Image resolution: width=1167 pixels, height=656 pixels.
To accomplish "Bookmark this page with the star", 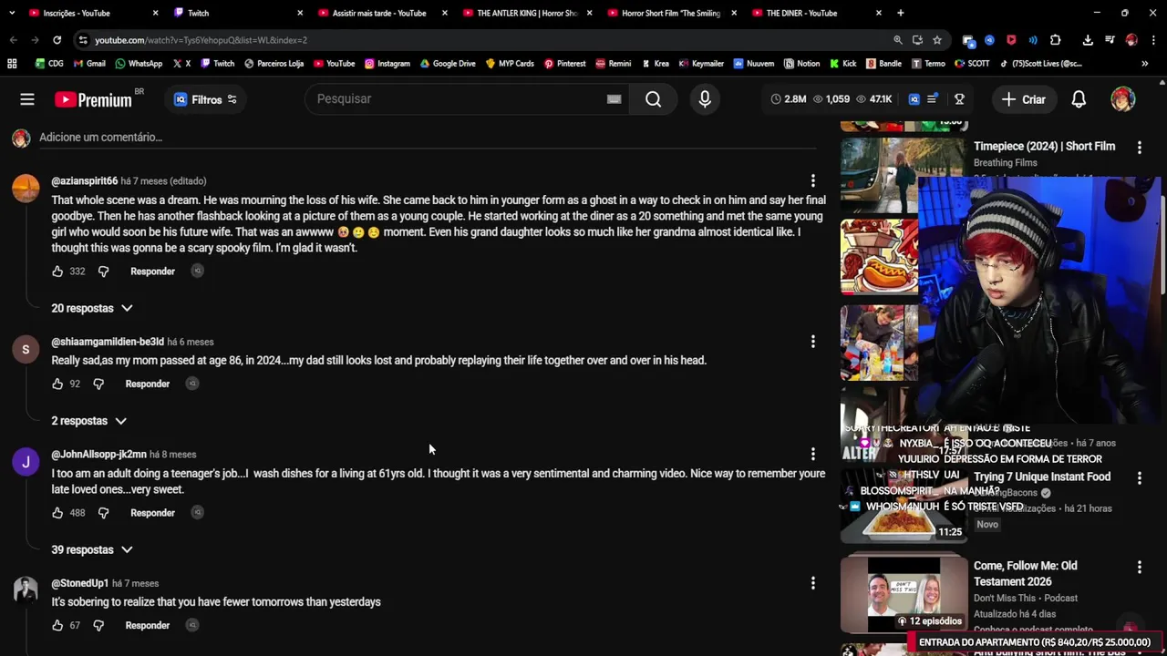I will click(937, 40).
